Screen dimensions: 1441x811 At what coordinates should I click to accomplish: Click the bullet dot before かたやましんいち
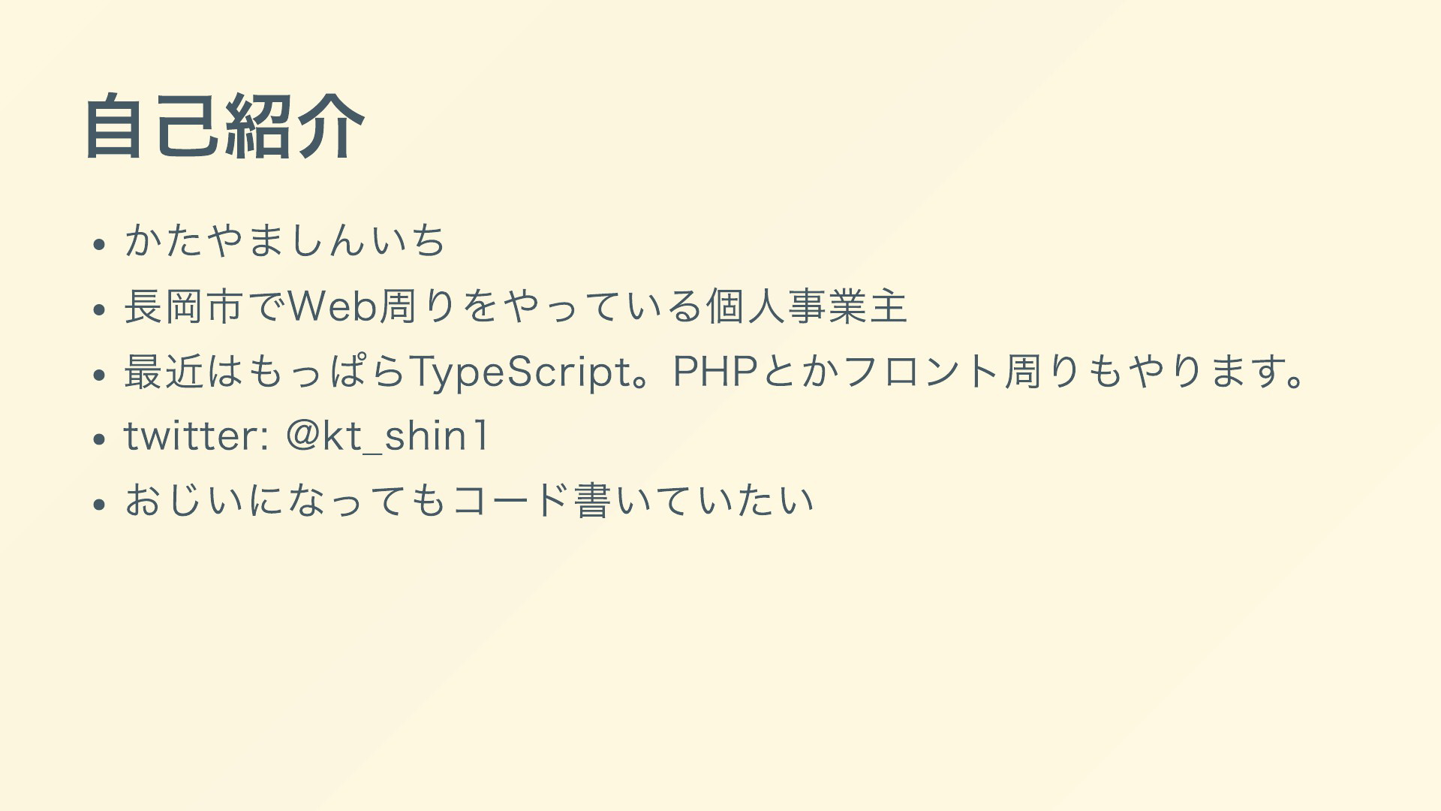pos(98,244)
